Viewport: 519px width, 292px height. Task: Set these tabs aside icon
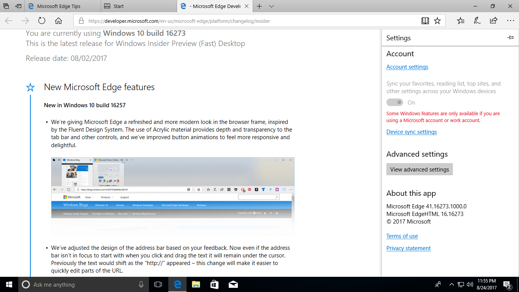pyautogui.click(x=18, y=6)
